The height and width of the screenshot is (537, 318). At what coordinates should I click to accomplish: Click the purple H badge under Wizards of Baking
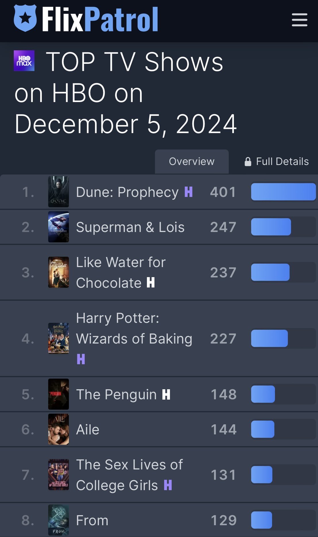point(81,359)
